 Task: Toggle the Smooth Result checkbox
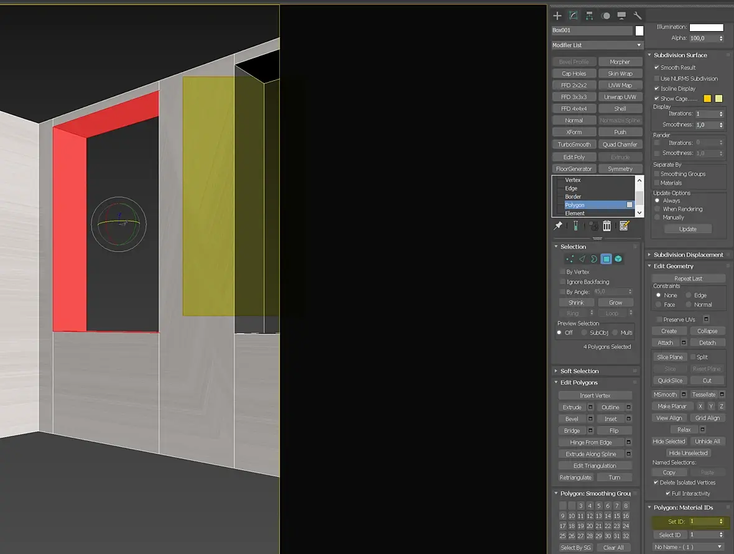tap(657, 67)
